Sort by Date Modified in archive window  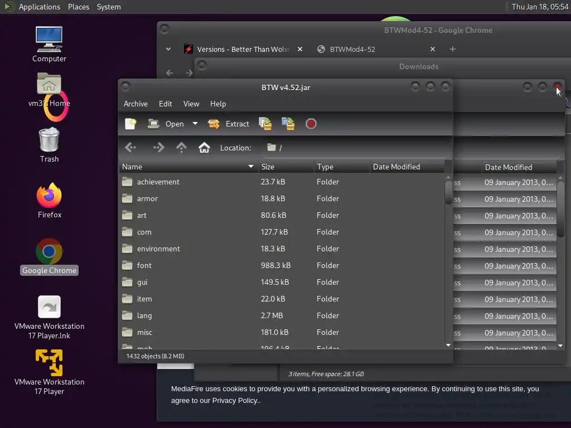[x=407, y=167]
